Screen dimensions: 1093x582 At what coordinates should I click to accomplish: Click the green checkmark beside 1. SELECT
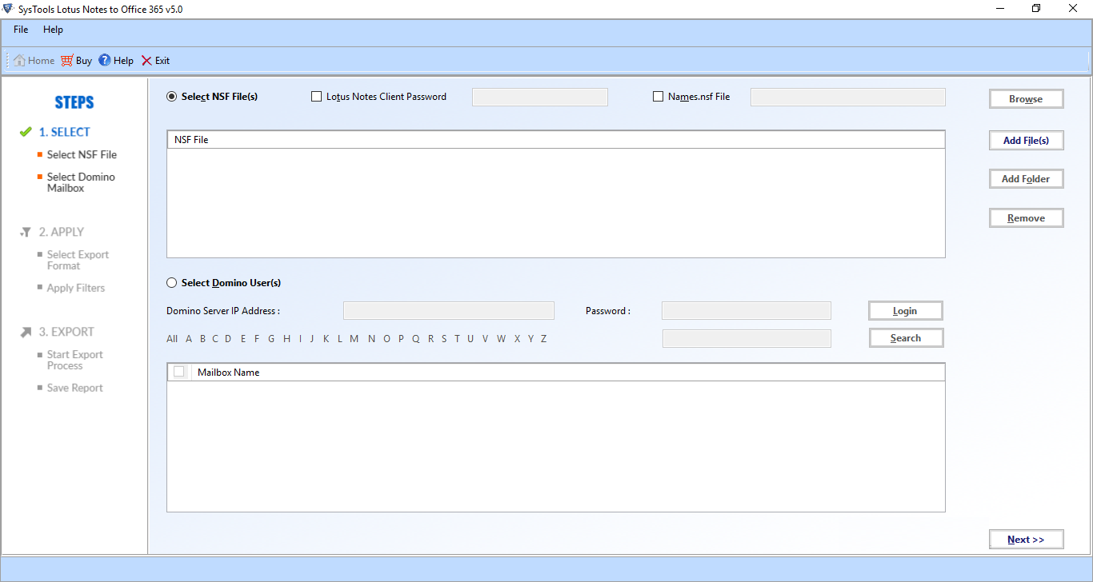[26, 132]
